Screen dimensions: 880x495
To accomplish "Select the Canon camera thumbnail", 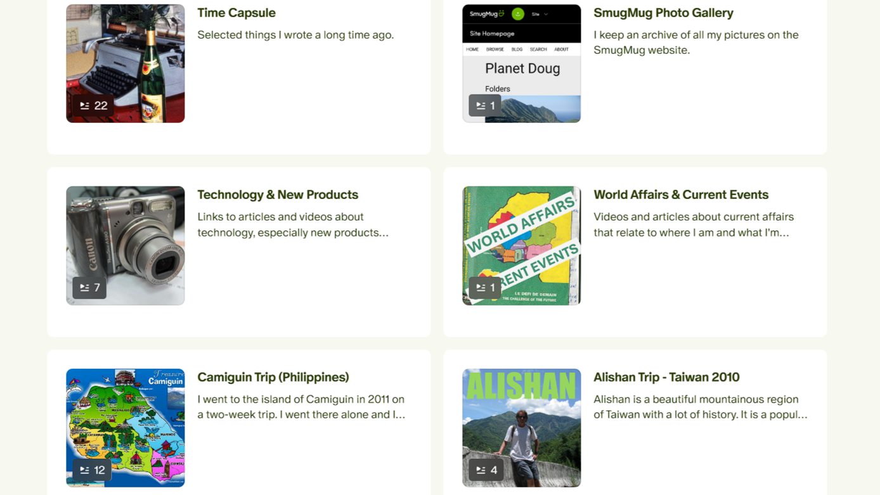I will click(126, 245).
